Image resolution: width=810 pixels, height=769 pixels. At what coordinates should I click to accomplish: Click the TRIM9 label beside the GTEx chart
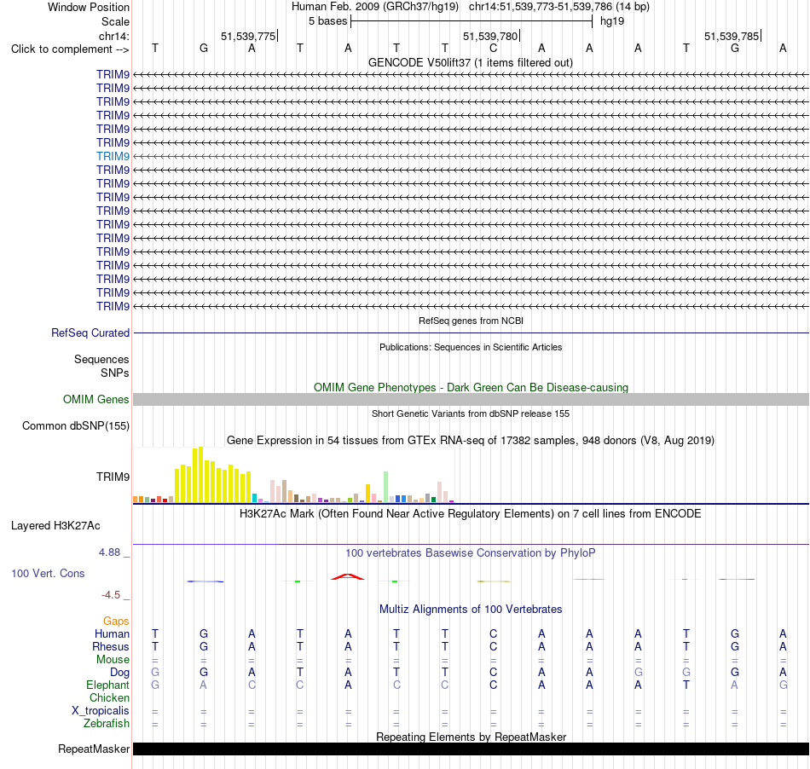pyautogui.click(x=113, y=477)
